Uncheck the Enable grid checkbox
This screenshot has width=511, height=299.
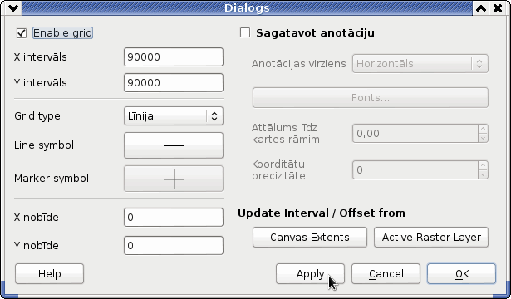point(22,33)
